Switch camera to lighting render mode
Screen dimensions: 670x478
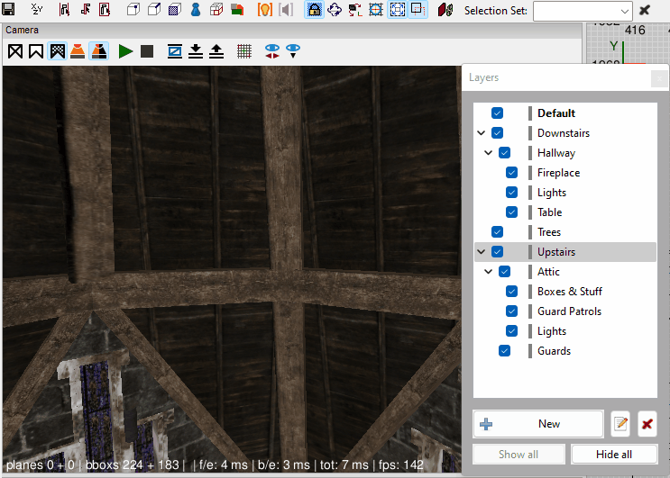78,51
